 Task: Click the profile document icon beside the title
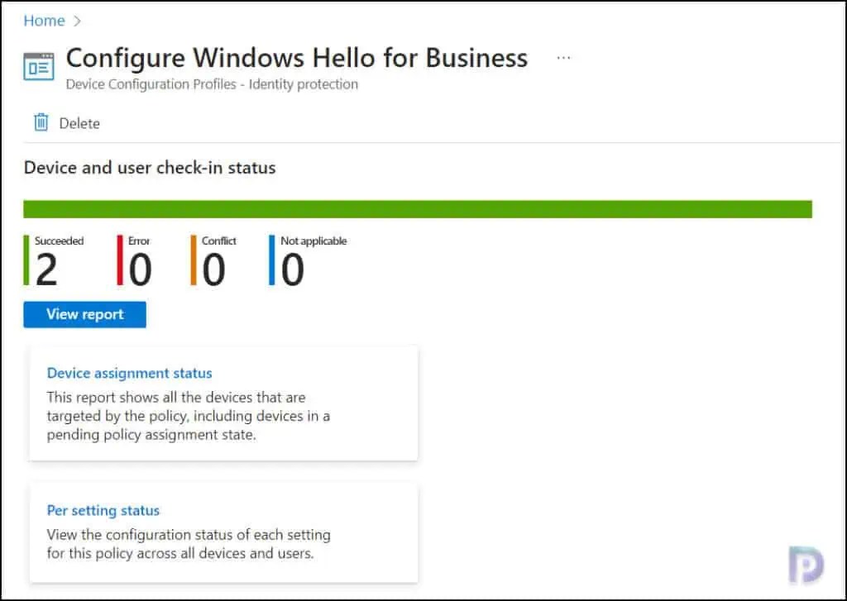coord(38,65)
